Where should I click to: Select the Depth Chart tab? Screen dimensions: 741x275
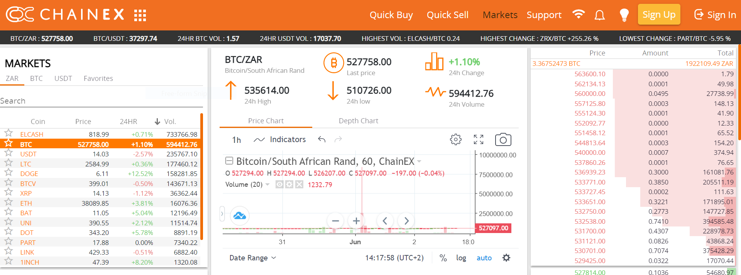pos(359,121)
